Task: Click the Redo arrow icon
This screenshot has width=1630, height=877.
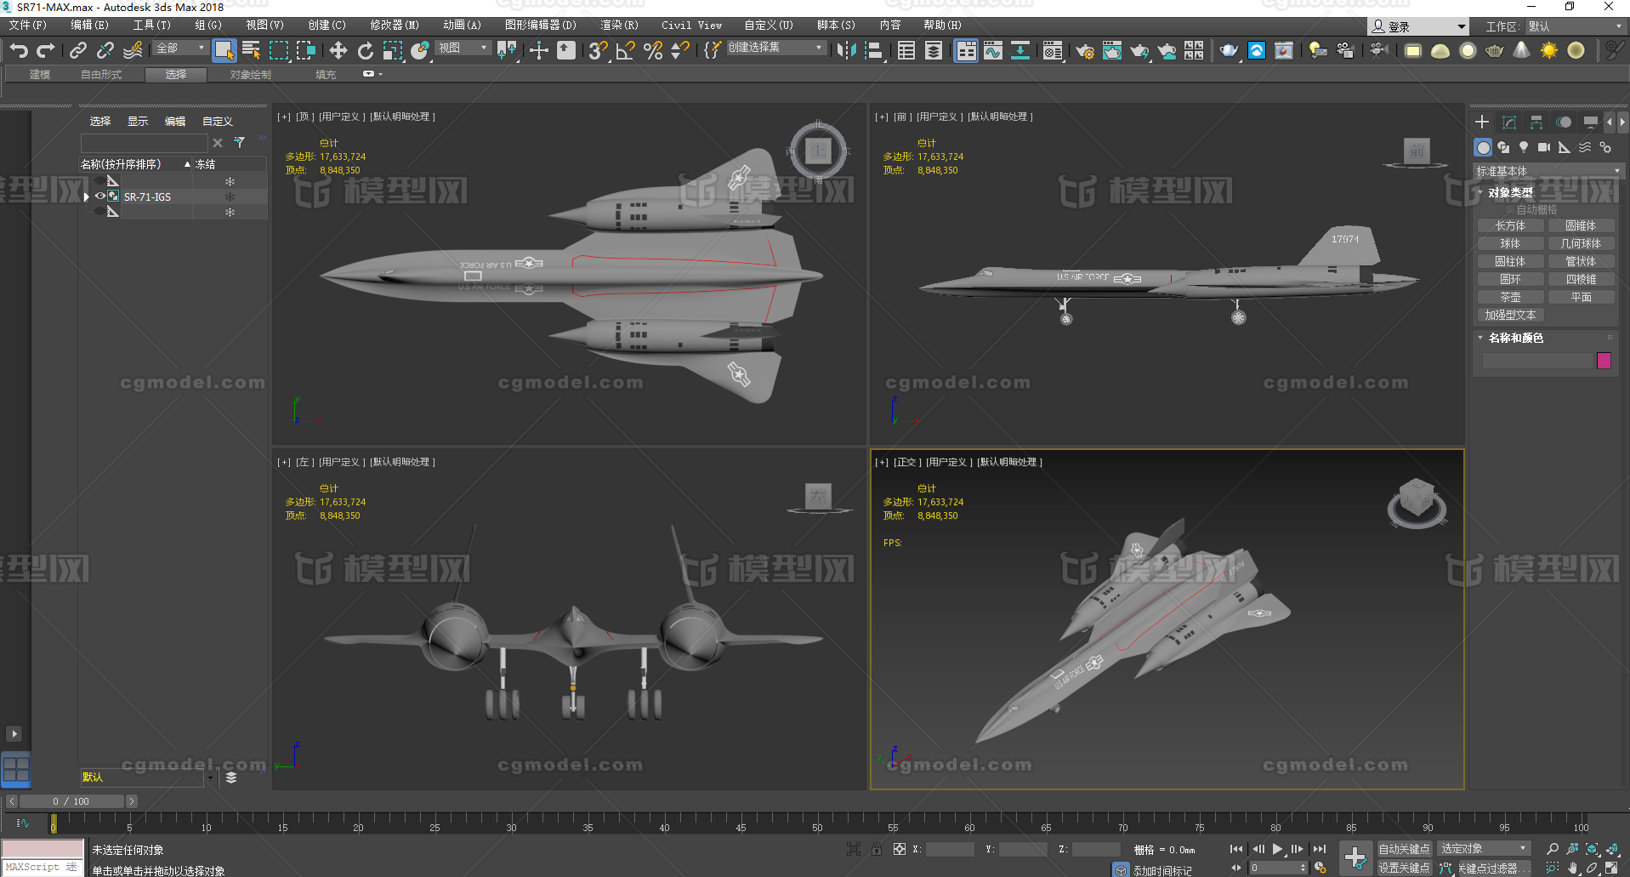Action: [x=46, y=50]
